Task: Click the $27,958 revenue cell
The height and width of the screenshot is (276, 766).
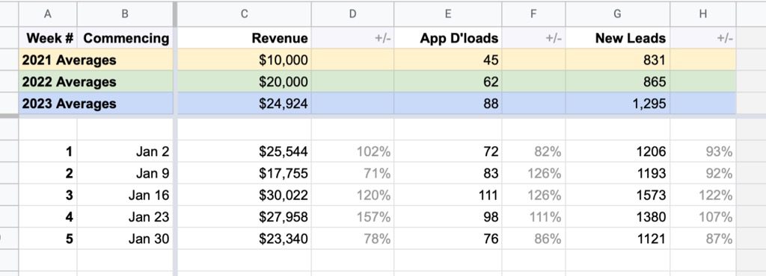Action: coord(245,216)
